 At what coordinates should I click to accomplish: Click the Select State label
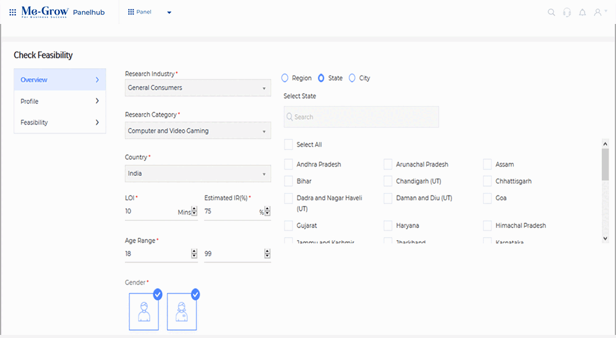click(x=300, y=96)
